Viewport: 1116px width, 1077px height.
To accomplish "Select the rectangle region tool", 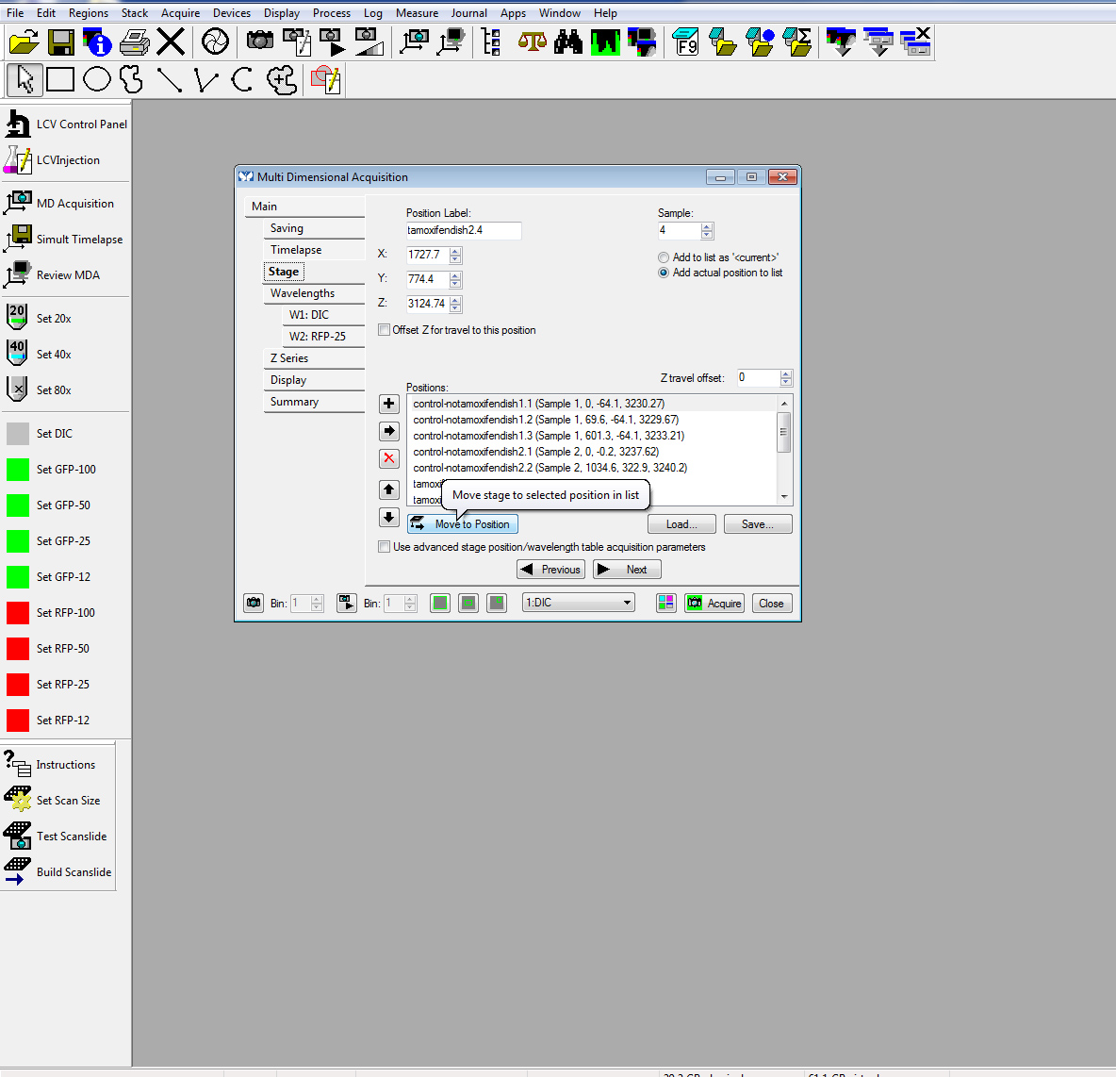I will pos(60,80).
